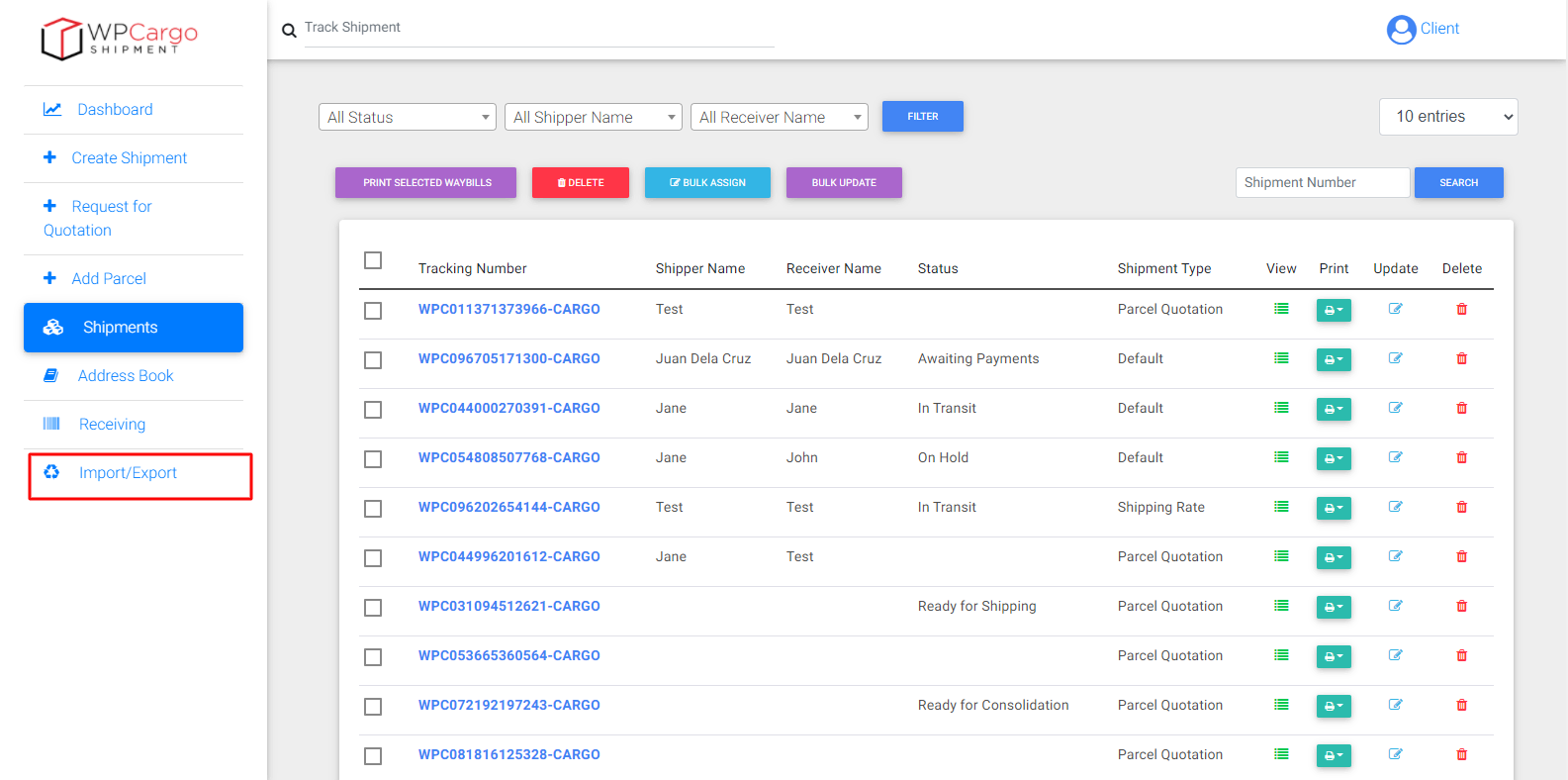Screen dimensions: 1568x780
Task: Change the 10 entries page size selector
Action: (1448, 117)
